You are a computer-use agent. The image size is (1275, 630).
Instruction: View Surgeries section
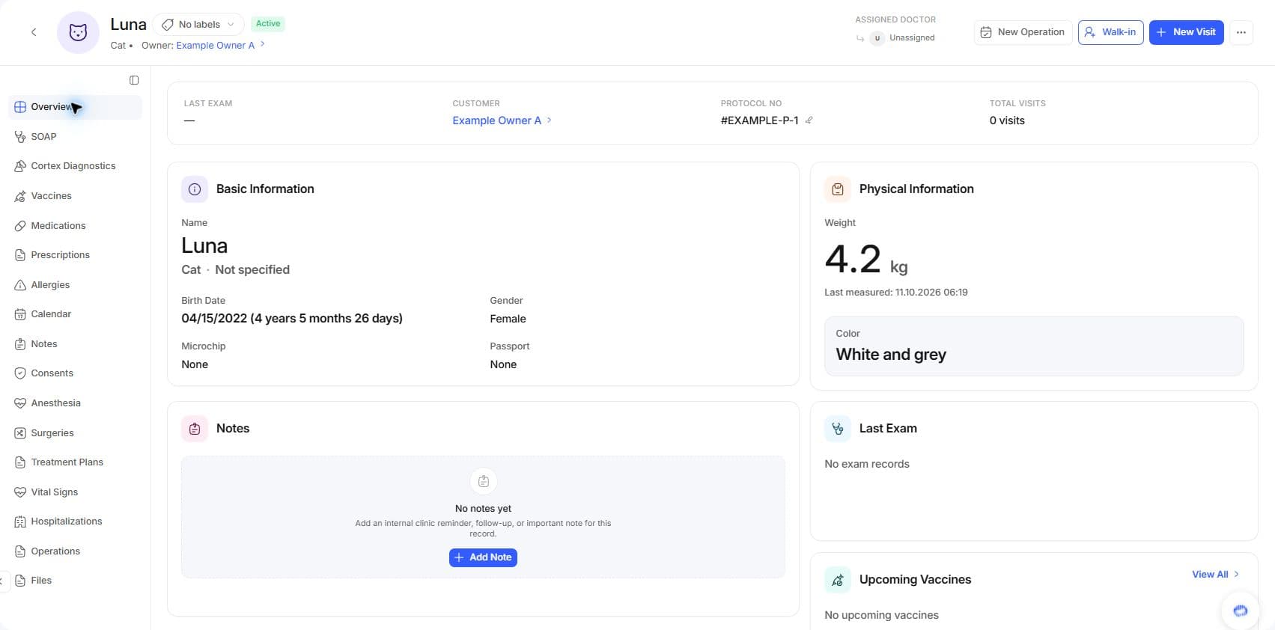pyautogui.click(x=75, y=433)
